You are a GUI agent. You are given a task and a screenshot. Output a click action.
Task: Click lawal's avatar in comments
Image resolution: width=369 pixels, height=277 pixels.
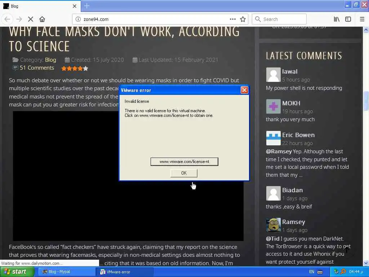tap(273, 75)
